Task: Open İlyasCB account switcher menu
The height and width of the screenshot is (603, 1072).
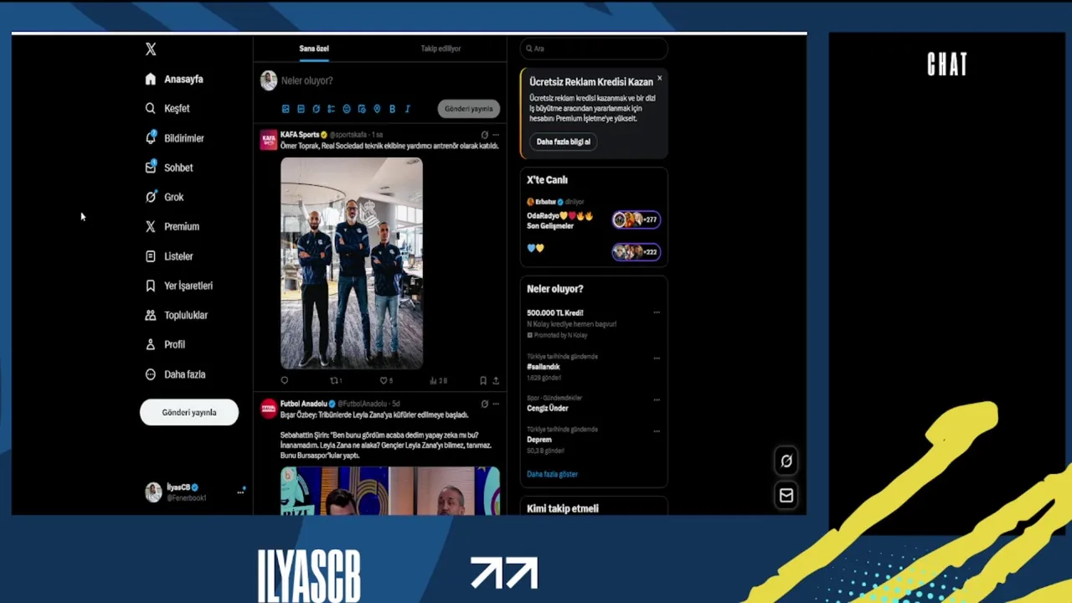Action: [x=195, y=492]
